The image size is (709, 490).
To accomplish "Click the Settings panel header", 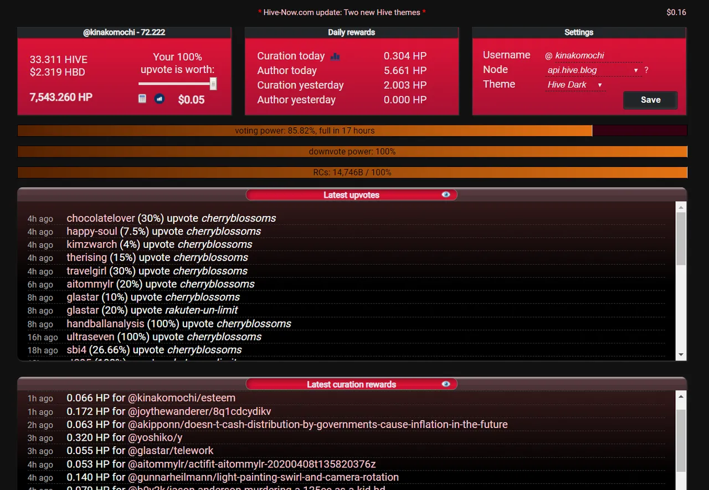I will click(x=579, y=32).
